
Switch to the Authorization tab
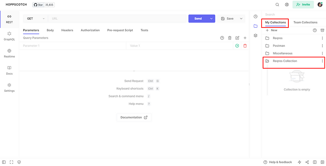pyautogui.click(x=90, y=30)
